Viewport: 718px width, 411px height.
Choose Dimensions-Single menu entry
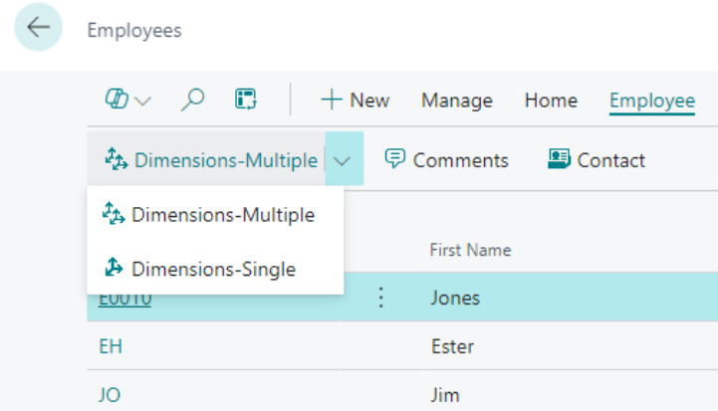pyautogui.click(x=215, y=269)
